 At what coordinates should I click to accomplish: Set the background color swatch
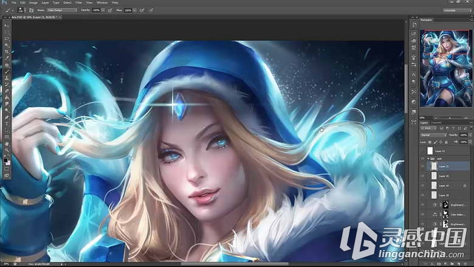8,163
